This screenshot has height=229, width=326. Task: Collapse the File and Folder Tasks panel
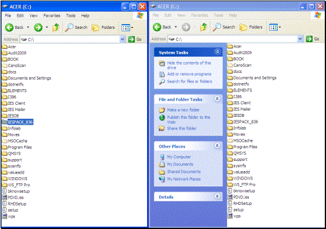point(218,99)
